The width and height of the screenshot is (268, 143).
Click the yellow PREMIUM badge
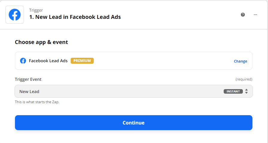coord(82,61)
